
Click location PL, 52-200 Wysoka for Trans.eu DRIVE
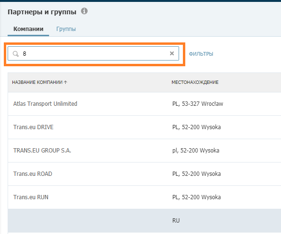click(x=196, y=127)
